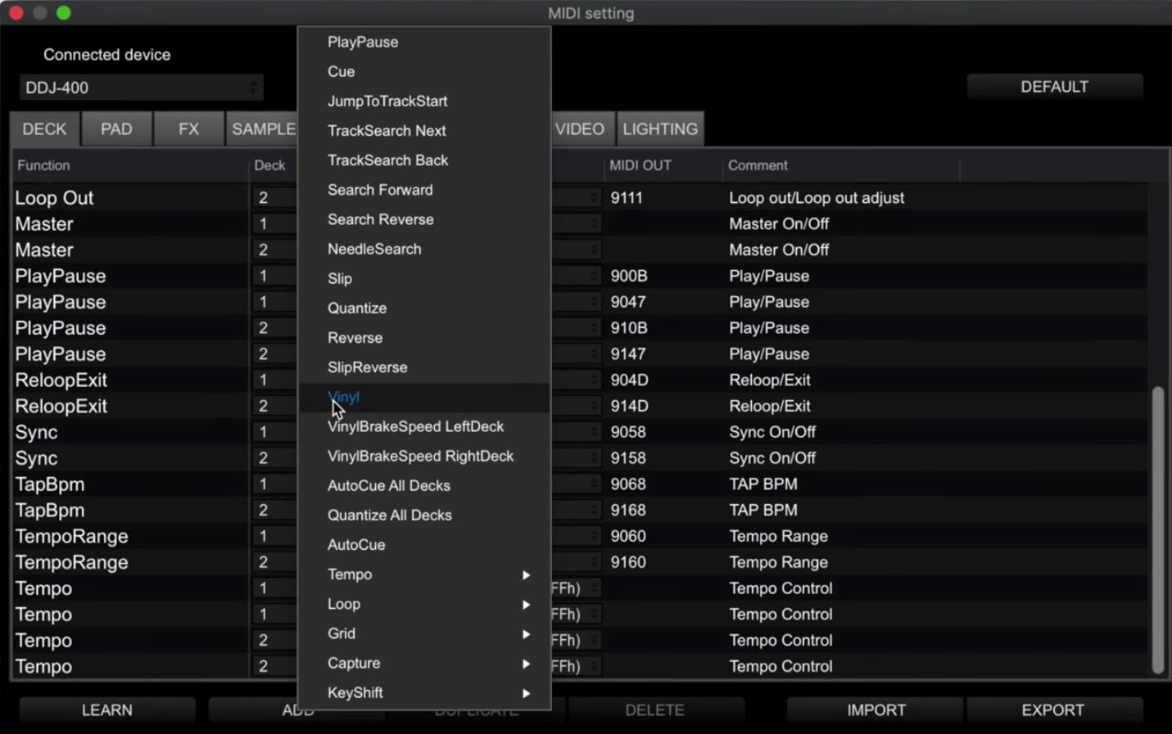The image size is (1172, 734).
Task: Expand the Loop submenu arrow
Action: [526, 605]
